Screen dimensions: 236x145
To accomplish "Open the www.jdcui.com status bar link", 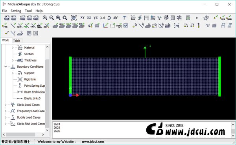I will 93,141.
